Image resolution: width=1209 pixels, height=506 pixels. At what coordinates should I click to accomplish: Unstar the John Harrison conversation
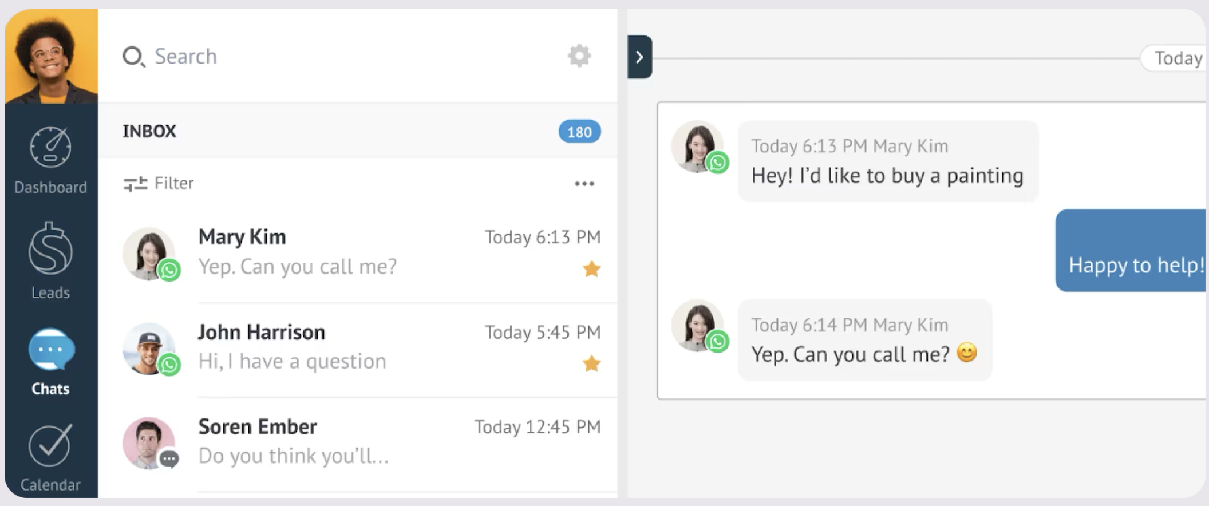pyautogui.click(x=591, y=363)
